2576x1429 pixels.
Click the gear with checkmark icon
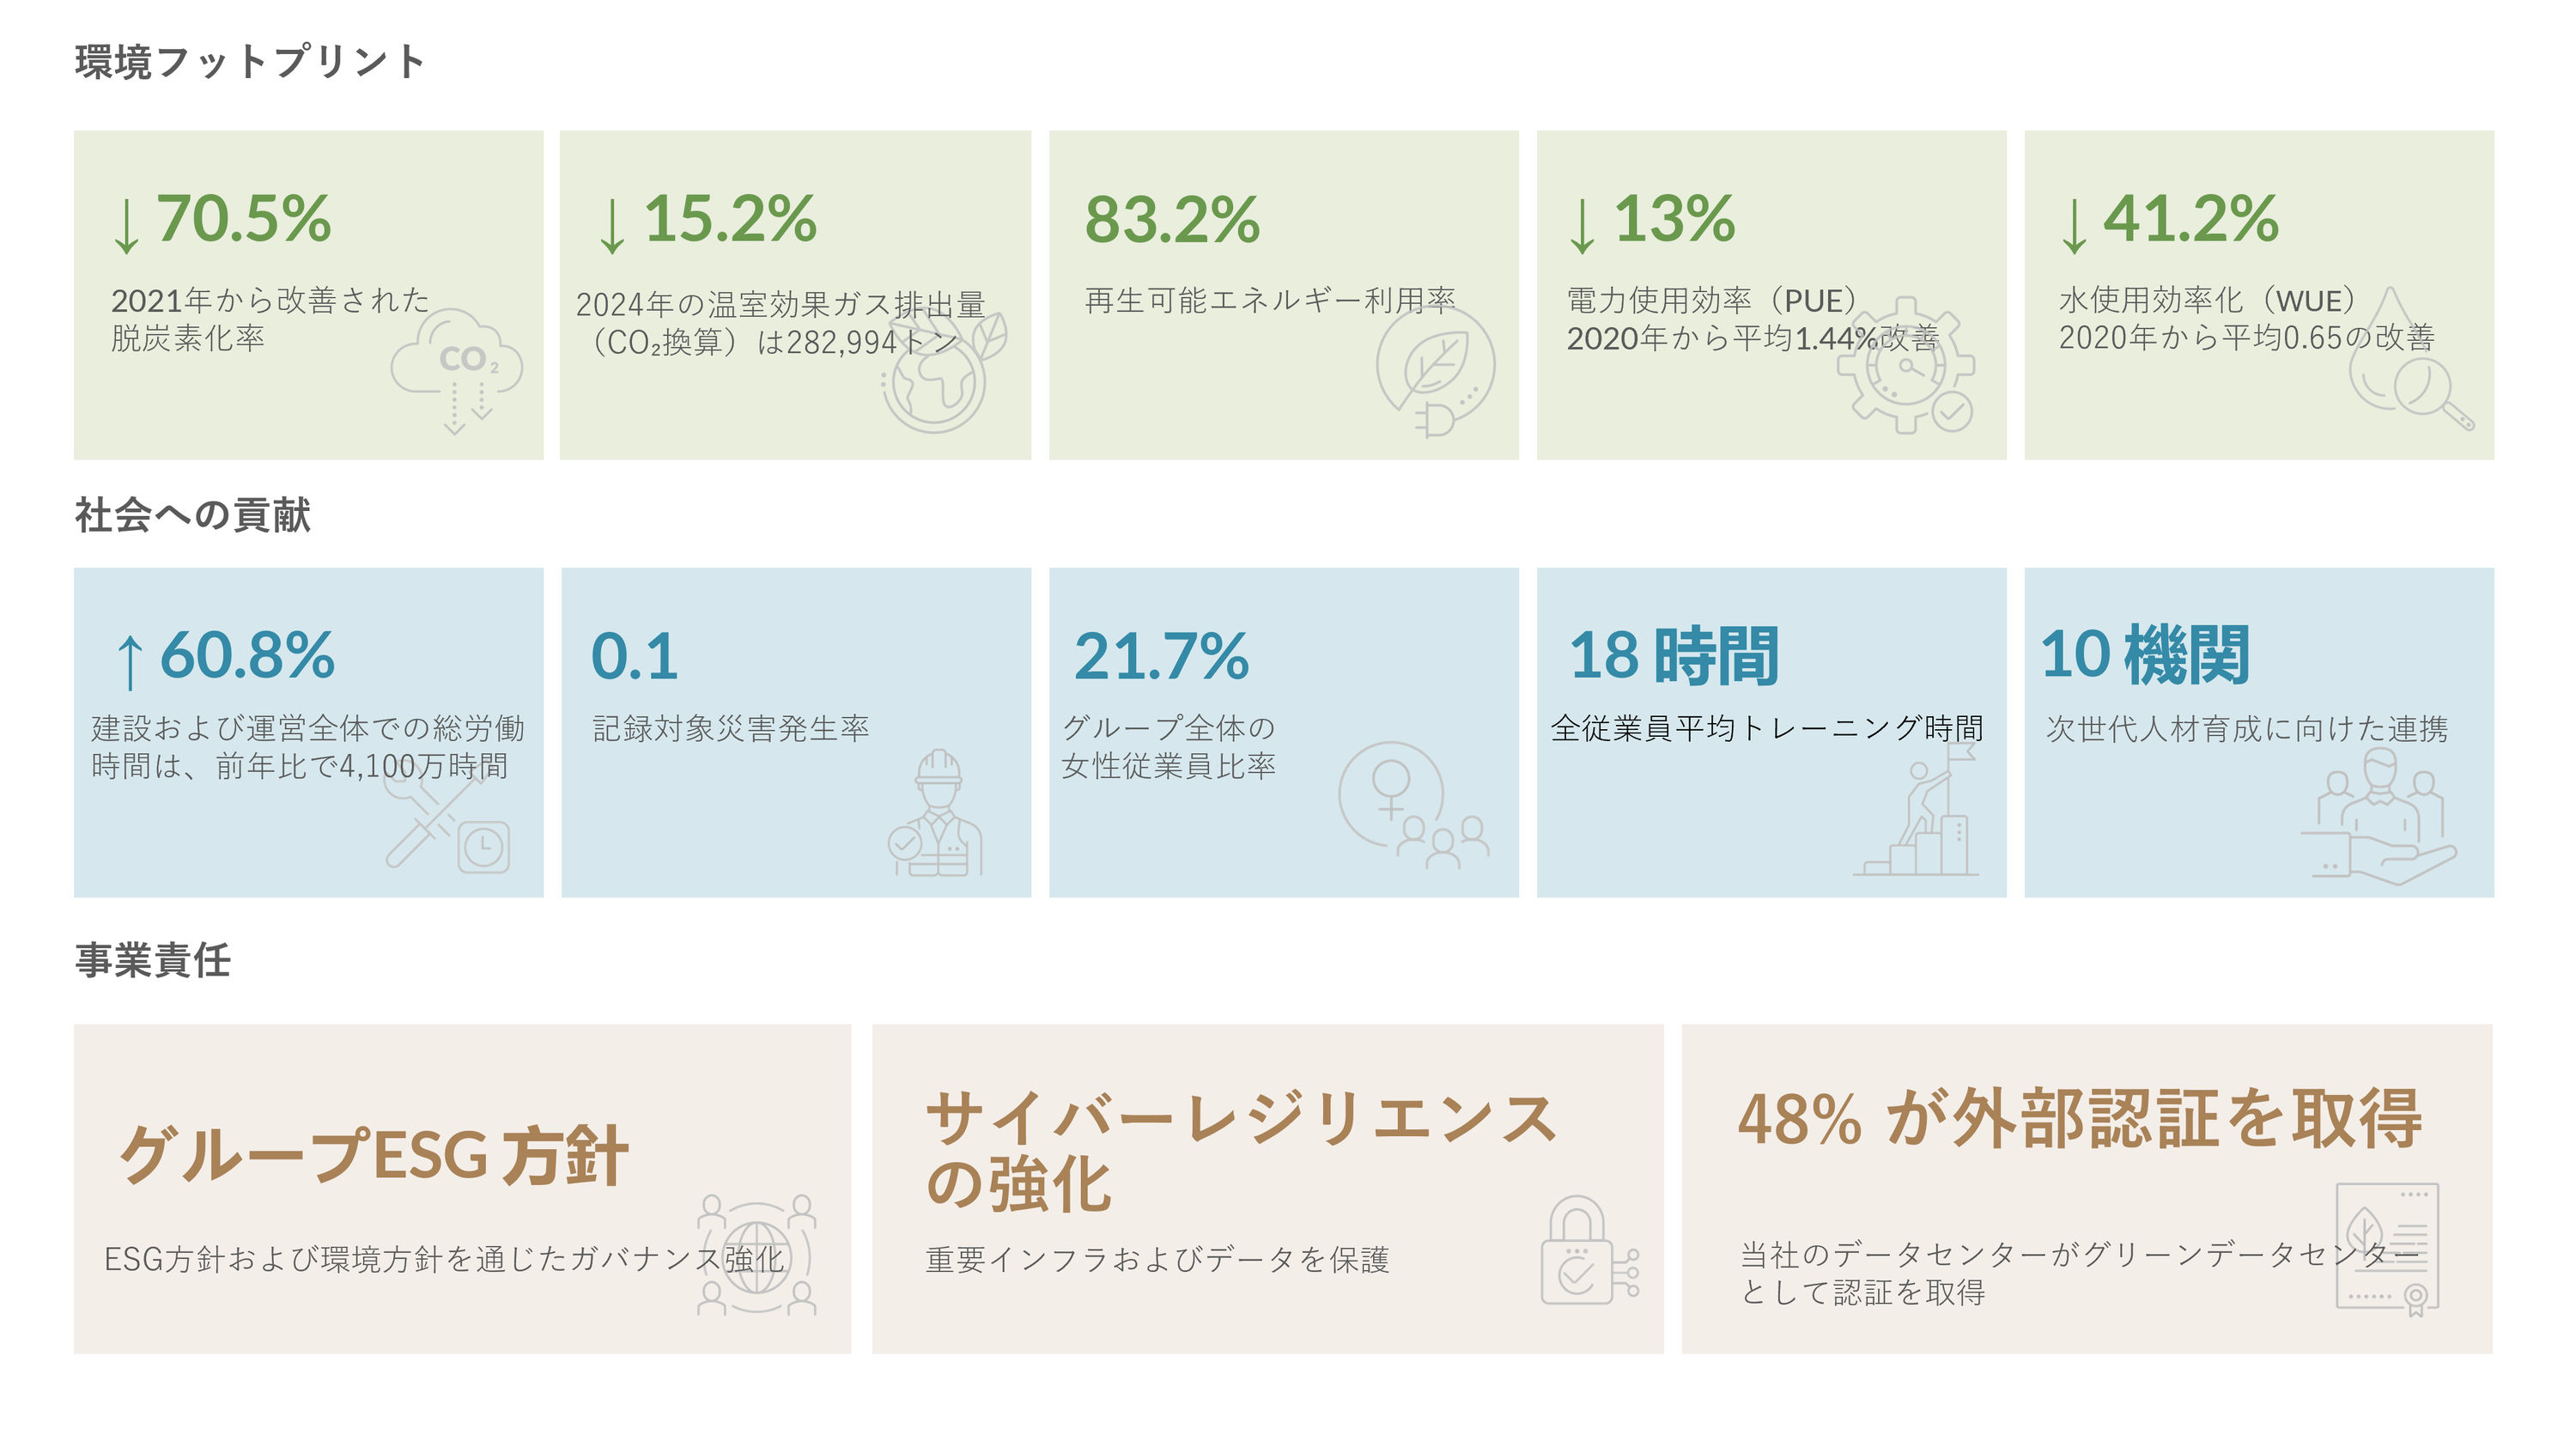coord(1906,366)
